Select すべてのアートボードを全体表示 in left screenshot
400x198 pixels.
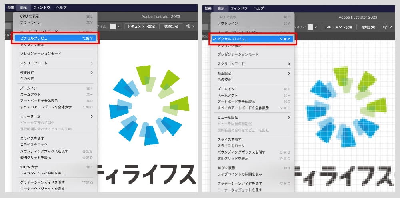coord(55,107)
